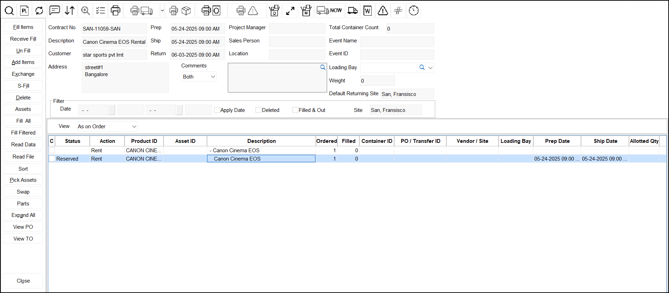
Task: Click the clock icon in toolbar
Action: (414, 11)
